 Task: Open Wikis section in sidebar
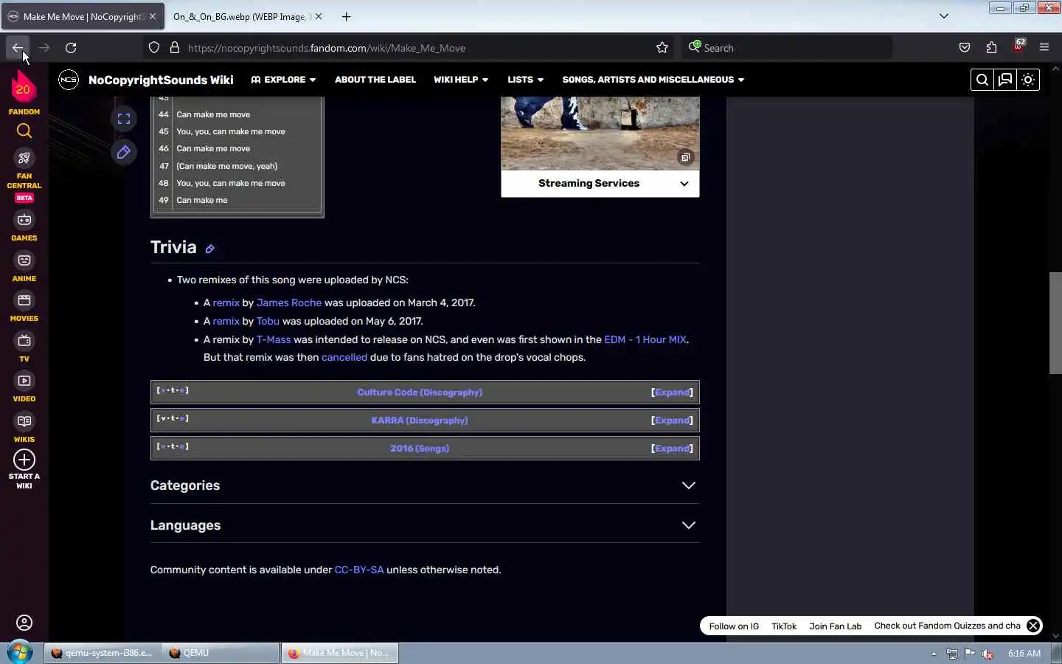click(x=24, y=428)
